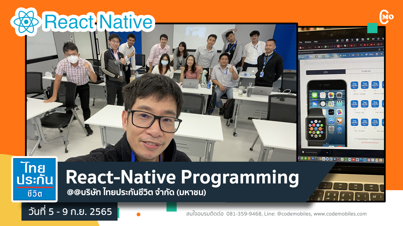Image resolution: width=403 pixels, height=226 pixels.
Task: Open the Window menu
Action: (308, 42)
